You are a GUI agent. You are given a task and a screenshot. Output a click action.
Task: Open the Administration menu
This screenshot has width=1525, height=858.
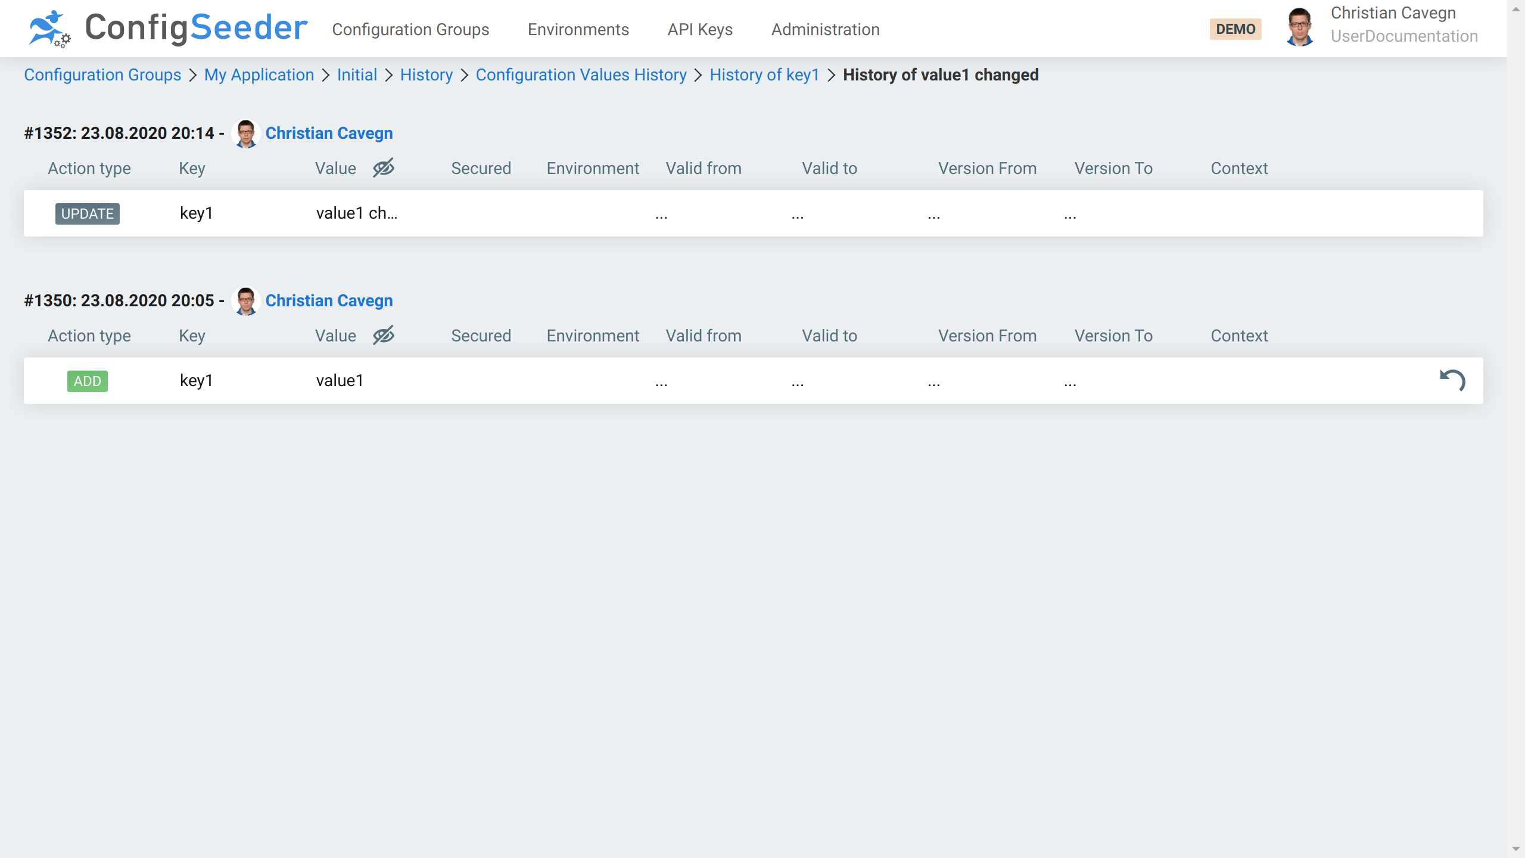click(x=825, y=29)
